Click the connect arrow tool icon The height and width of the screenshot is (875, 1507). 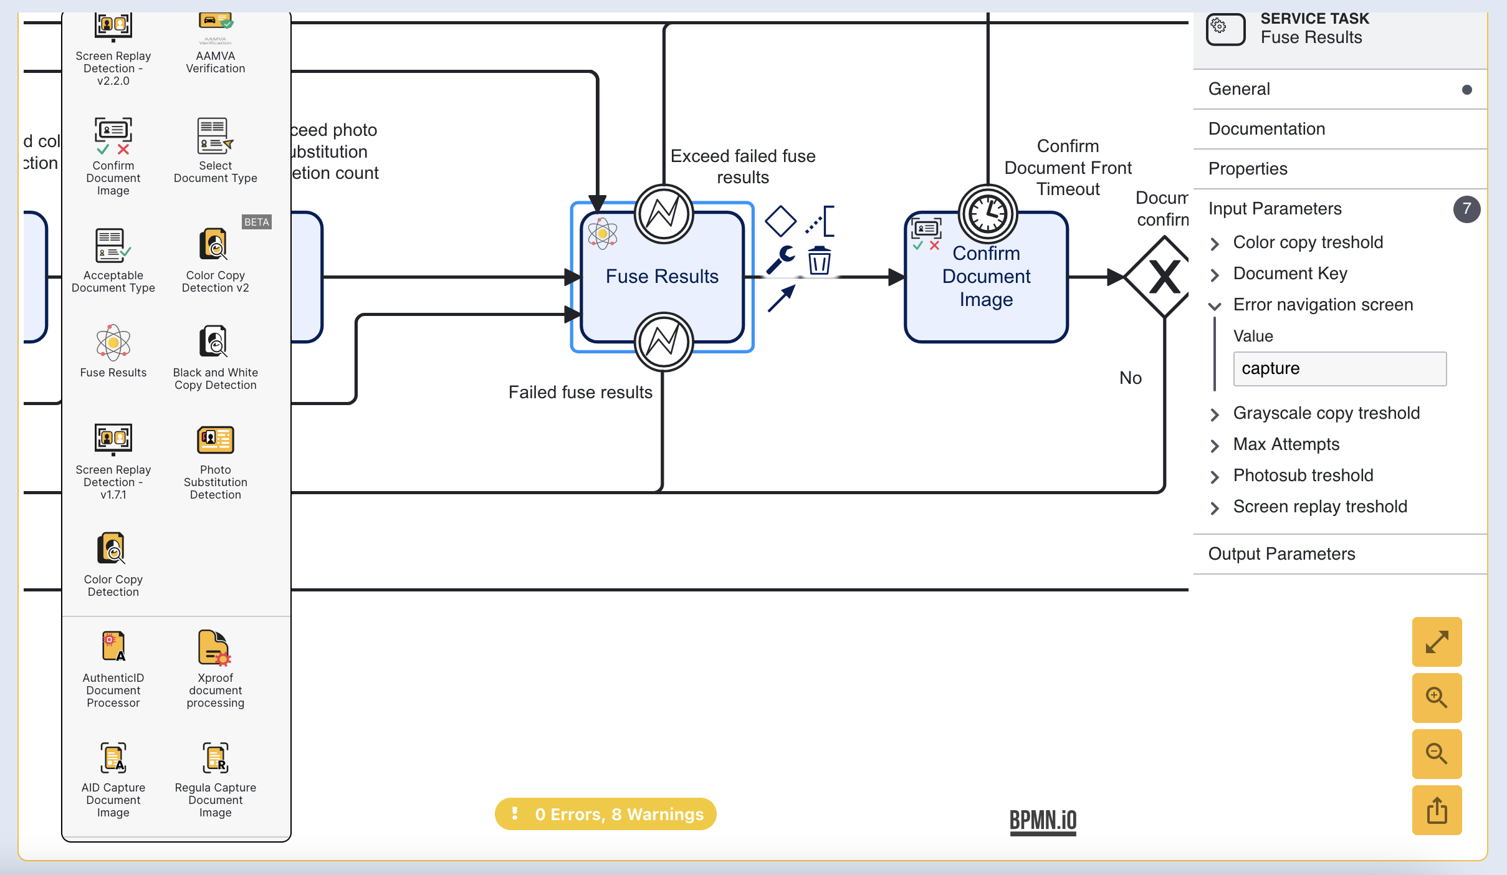(781, 298)
